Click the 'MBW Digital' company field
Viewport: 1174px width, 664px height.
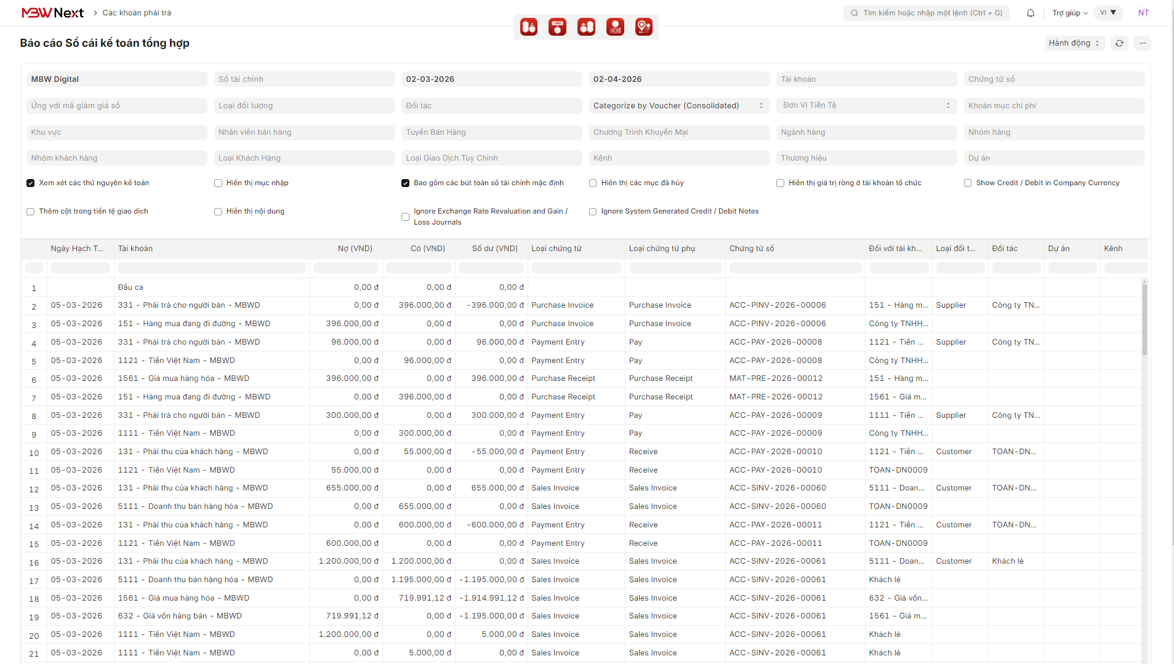[117, 79]
